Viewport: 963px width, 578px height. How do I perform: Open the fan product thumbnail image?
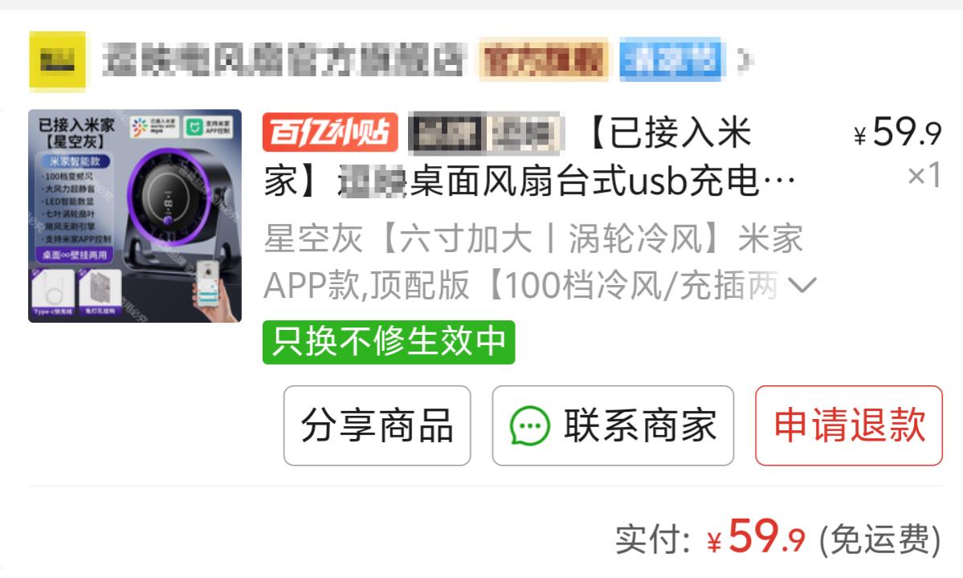[x=134, y=216]
